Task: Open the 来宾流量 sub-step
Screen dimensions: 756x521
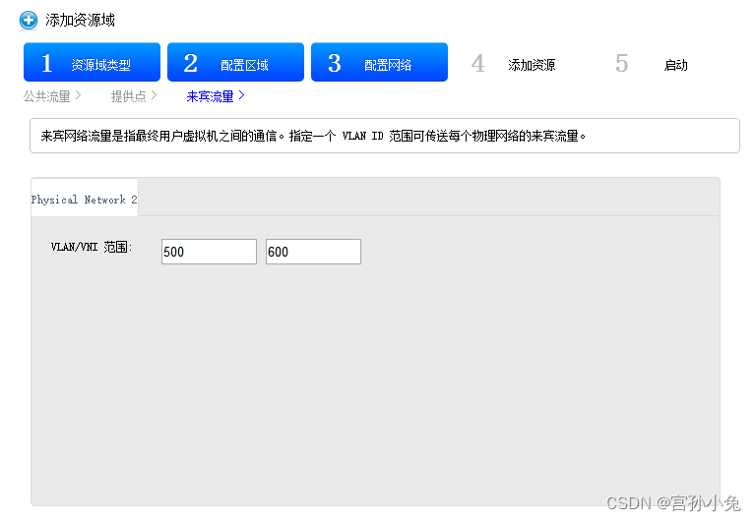Action: (x=216, y=96)
